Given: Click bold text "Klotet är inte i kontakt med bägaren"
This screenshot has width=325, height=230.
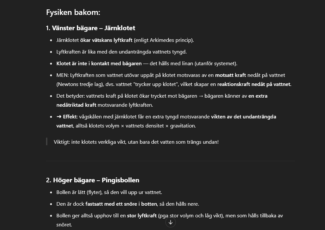Looking at the screenshot, I should coord(99,64).
